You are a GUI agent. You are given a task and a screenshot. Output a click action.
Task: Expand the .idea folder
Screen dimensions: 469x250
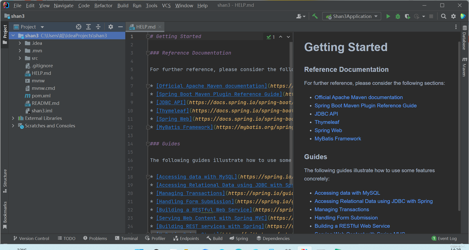click(x=20, y=43)
